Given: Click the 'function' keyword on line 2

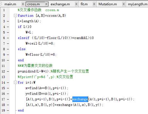Looking at the screenshot, I should point(26,16).
